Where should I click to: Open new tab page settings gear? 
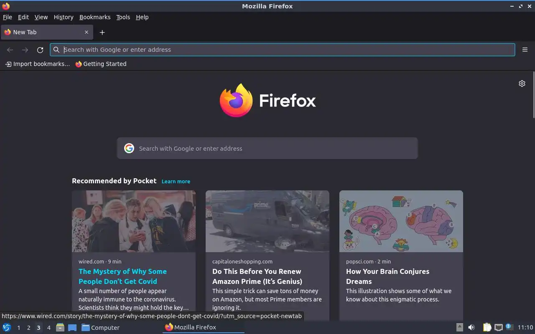522,83
